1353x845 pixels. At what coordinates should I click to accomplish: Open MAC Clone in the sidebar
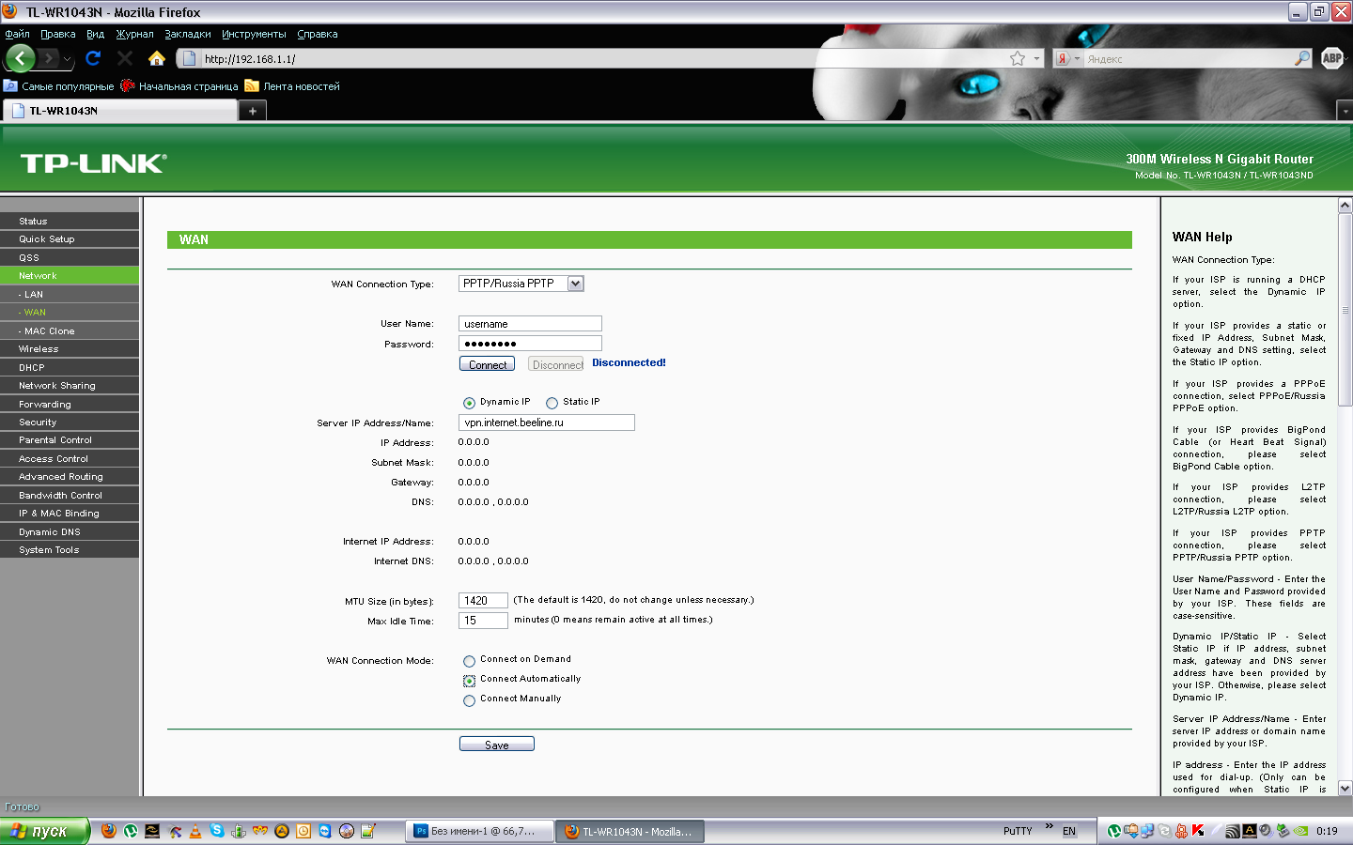pyautogui.click(x=70, y=331)
